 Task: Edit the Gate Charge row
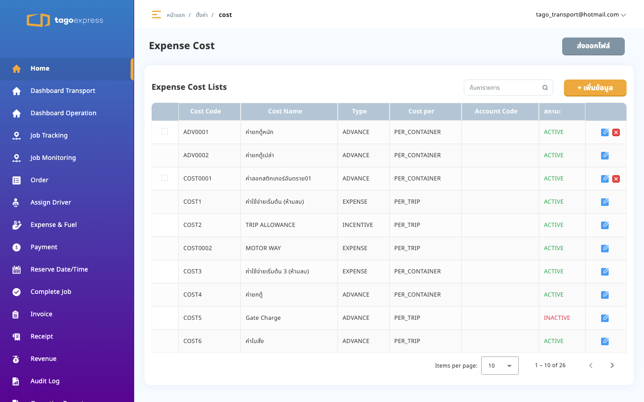click(x=605, y=318)
